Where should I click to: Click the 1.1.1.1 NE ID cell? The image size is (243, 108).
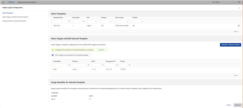click(94, 69)
